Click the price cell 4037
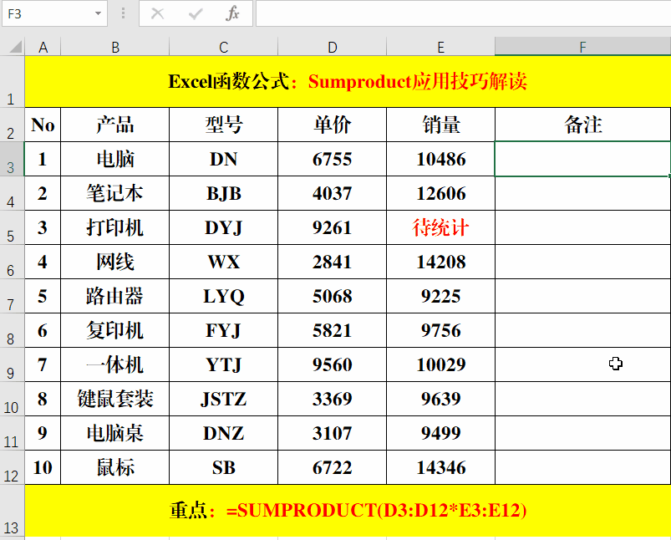Screen dimensions: 671x540 [x=332, y=193]
